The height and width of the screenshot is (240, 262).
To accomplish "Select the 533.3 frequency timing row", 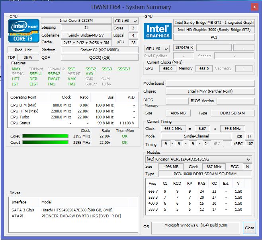I will tap(199, 197).
